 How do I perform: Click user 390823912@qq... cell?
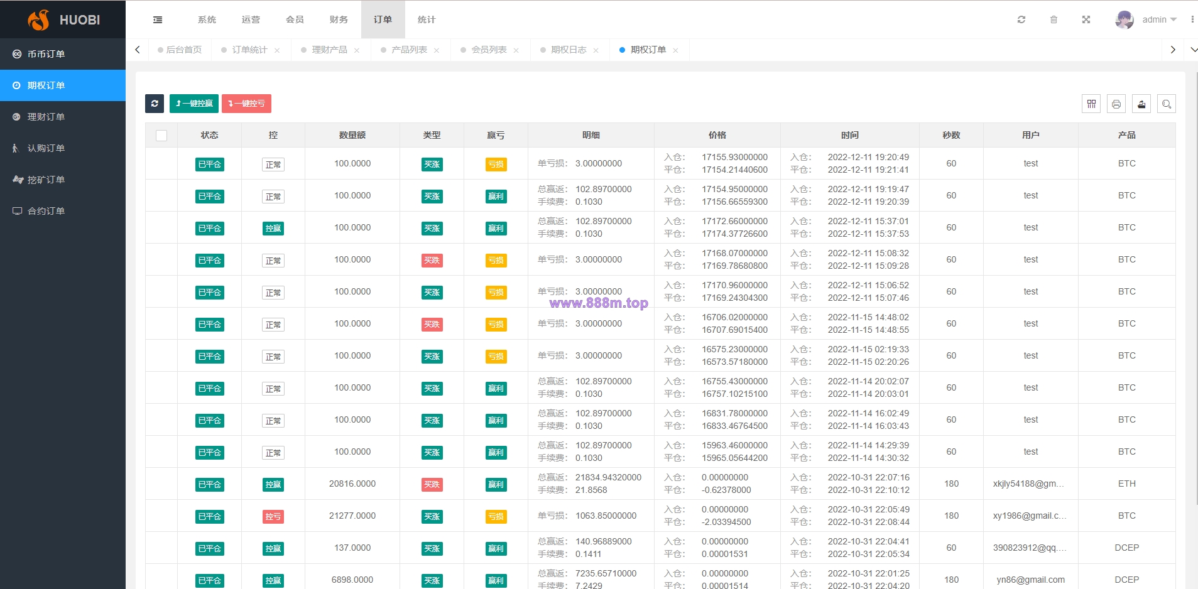1030,548
